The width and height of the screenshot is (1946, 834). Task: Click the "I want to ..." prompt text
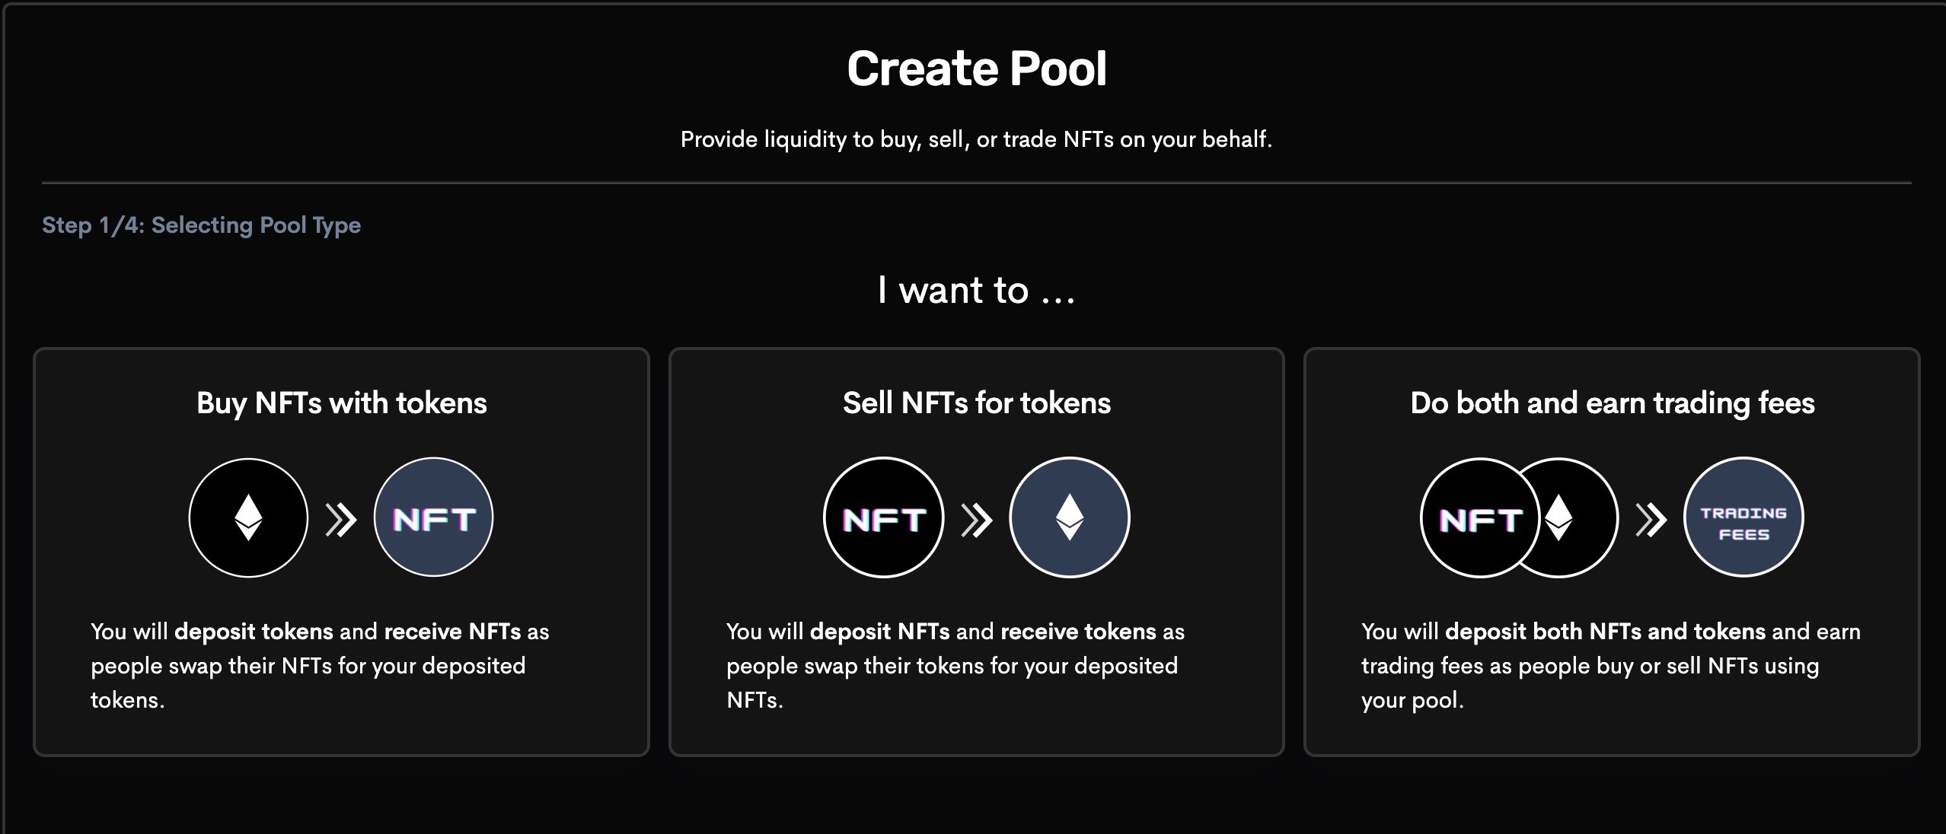coord(976,290)
